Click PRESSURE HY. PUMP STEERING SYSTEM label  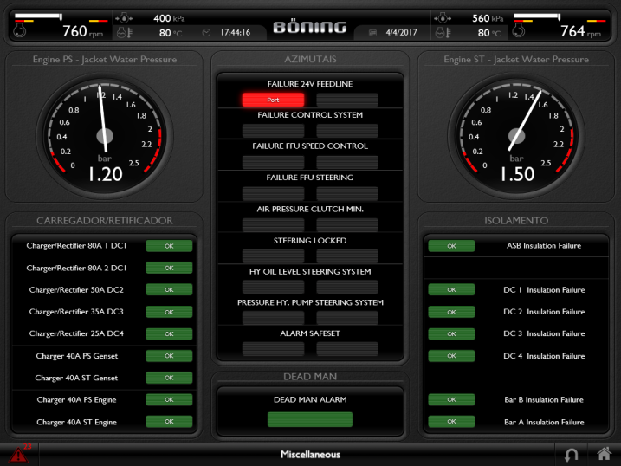point(310,302)
